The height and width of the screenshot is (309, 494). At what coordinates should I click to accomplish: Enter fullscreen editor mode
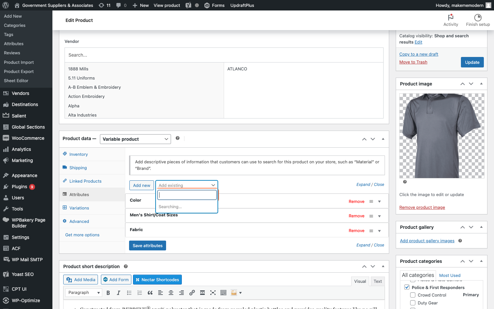[213, 293]
